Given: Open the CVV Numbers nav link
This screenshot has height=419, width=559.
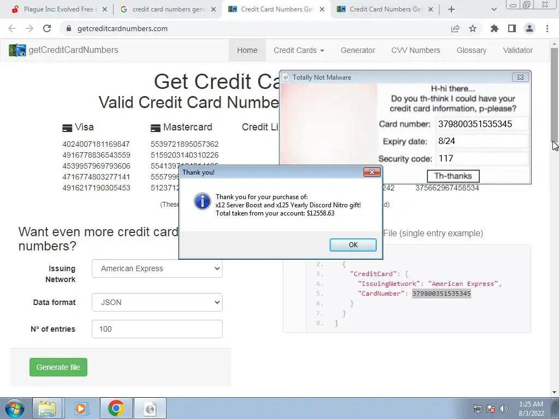Looking at the screenshot, I should coord(415,50).
